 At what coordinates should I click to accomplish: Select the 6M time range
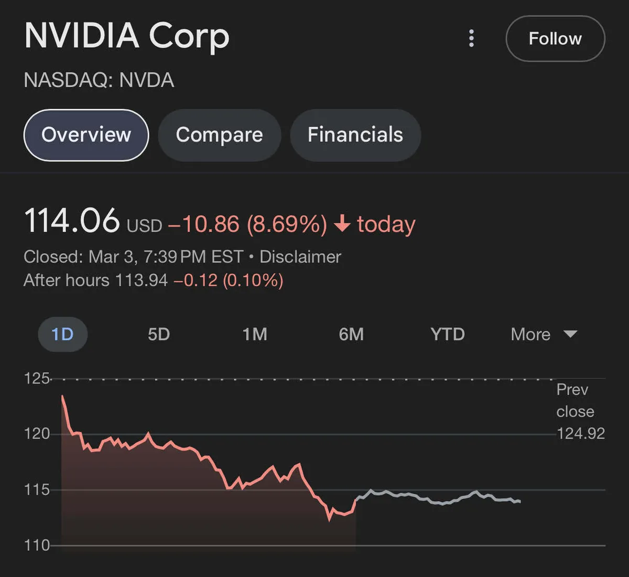pyautogui.click(x=351, y=334)
